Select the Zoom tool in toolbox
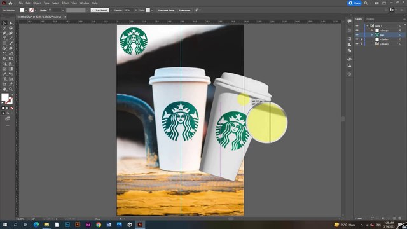Viewport: 407px width, 229px height. tap(11, 89)
